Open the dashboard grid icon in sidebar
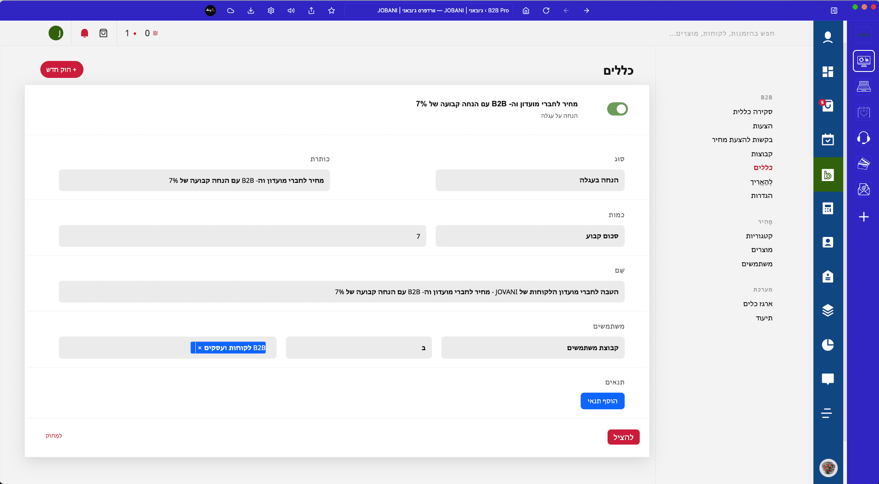 (x=828, y=71)
